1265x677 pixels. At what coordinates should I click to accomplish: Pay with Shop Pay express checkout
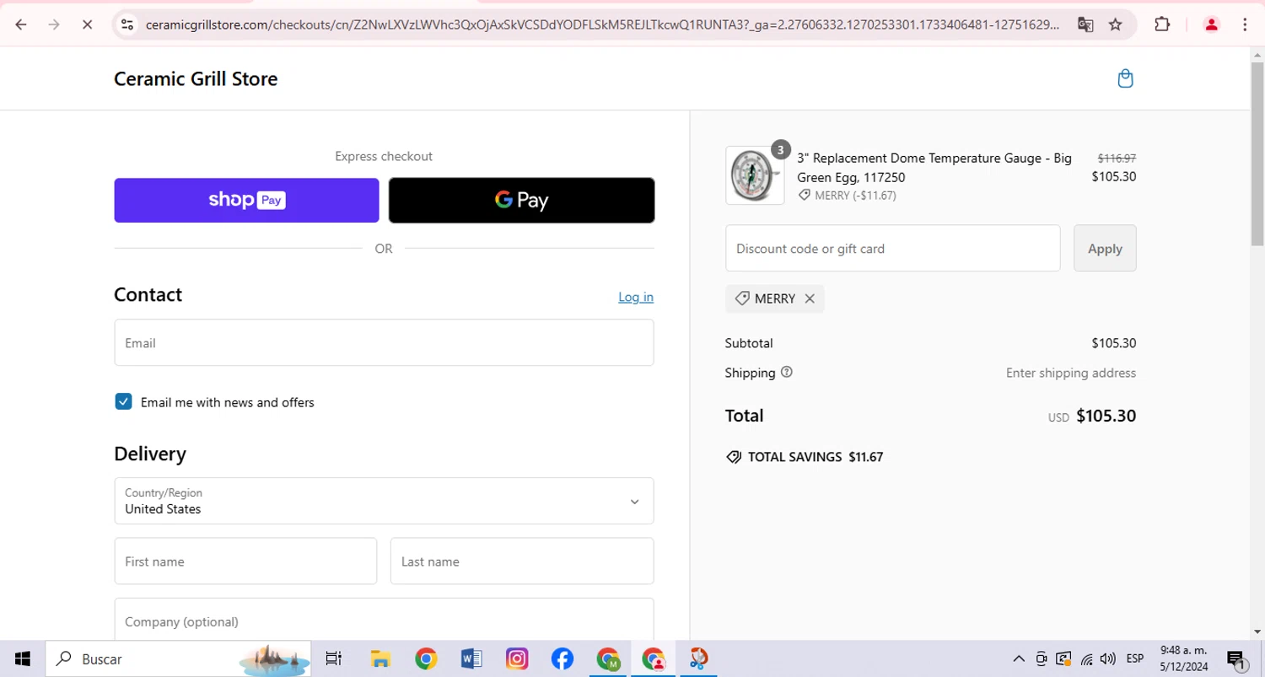click(x=247, y=201)
